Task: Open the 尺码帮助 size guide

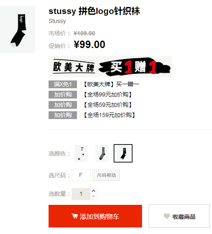Action: (106, 175)
